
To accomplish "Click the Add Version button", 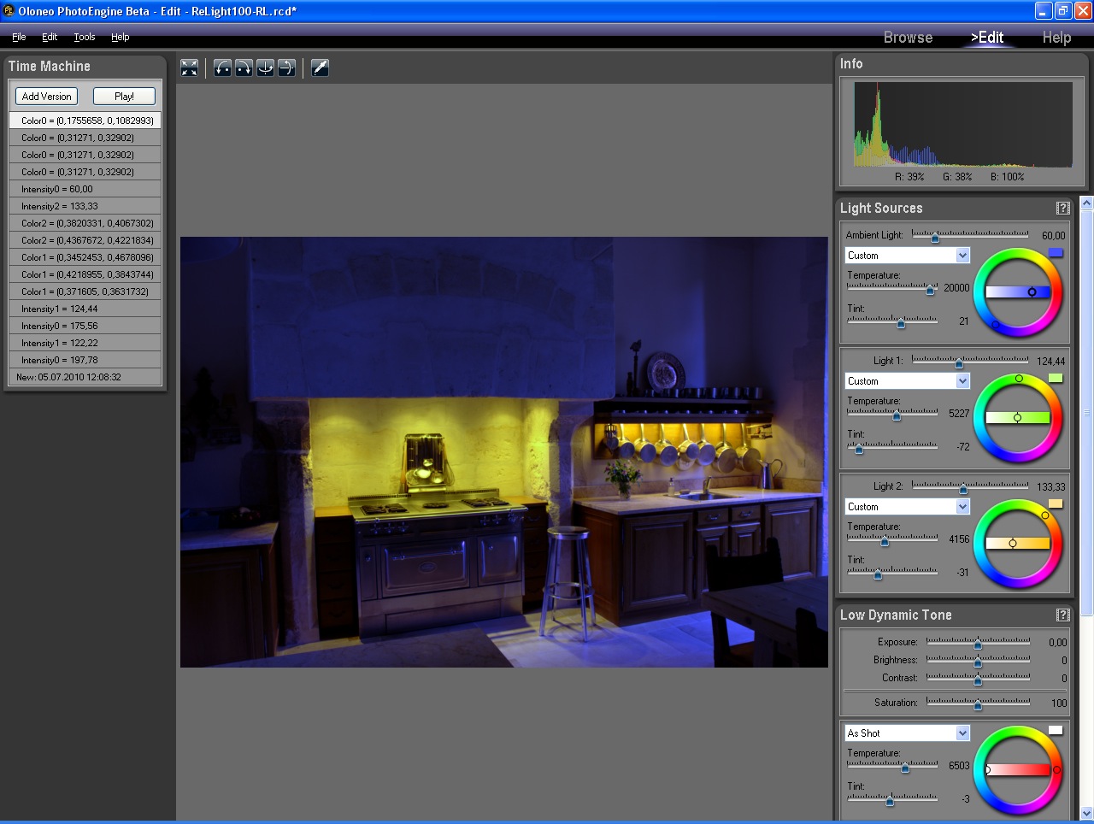I will tap(47, 97).
